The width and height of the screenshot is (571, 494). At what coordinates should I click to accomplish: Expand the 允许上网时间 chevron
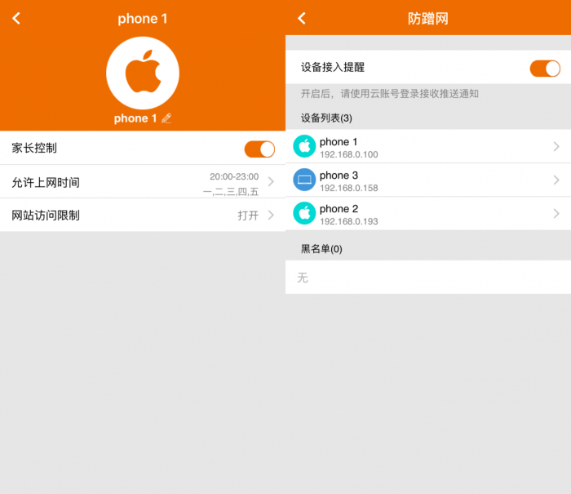click(x=271, y=182)
